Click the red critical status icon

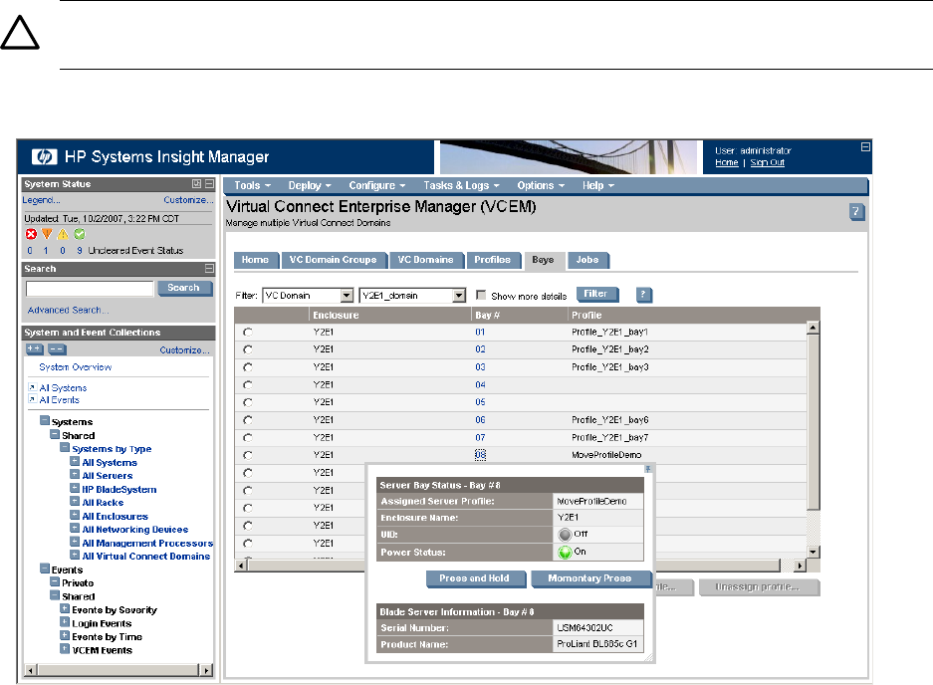point(31,235)
